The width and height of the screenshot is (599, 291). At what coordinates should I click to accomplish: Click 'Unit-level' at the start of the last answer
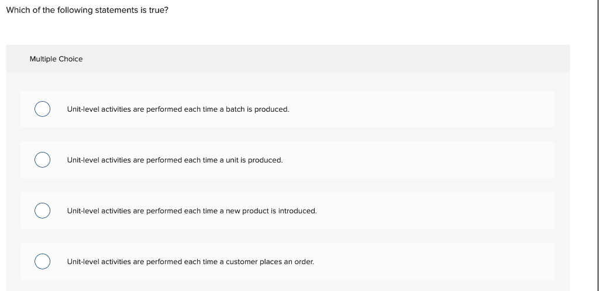coord(83,262)
